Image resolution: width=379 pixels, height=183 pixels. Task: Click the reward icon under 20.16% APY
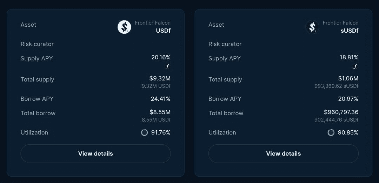point(167,67)
